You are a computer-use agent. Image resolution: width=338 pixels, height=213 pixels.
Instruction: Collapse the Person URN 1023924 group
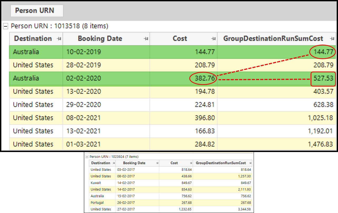pos(87,157)
